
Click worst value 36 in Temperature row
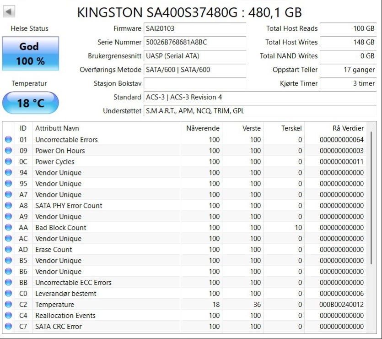(x=257, y=304)
